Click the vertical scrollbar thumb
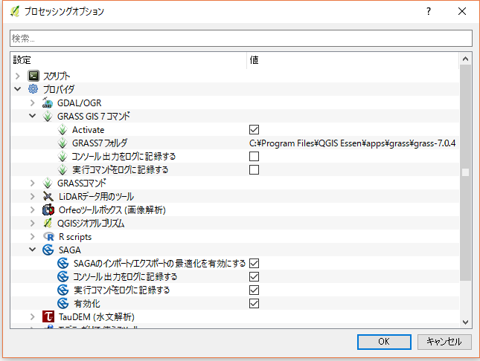The width and height of the screenshot is (480, 361). coord(465,172)
